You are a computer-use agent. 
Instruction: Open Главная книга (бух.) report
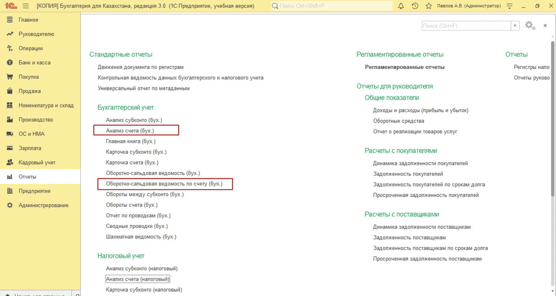tap(131, 141)
